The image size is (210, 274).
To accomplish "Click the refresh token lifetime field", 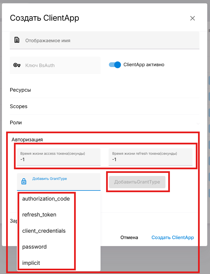I will (150, 159).
